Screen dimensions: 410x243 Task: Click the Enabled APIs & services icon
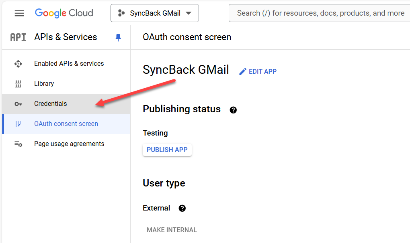(x=18, y=64)
